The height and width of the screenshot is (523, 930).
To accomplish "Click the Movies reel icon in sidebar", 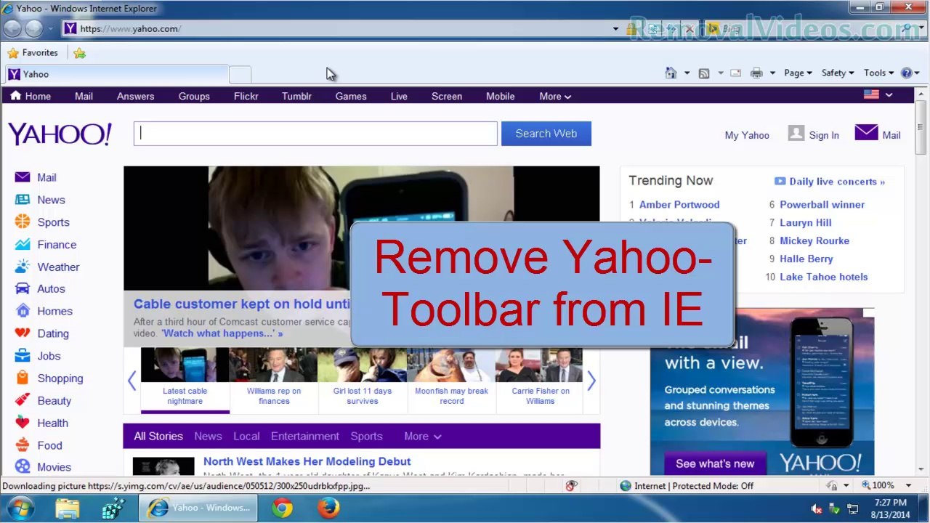I will coord(23,466).
